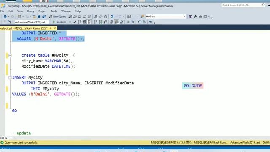This screenshot has width=270, height=152.
Task: Open the Window menu
Action: 66,11
